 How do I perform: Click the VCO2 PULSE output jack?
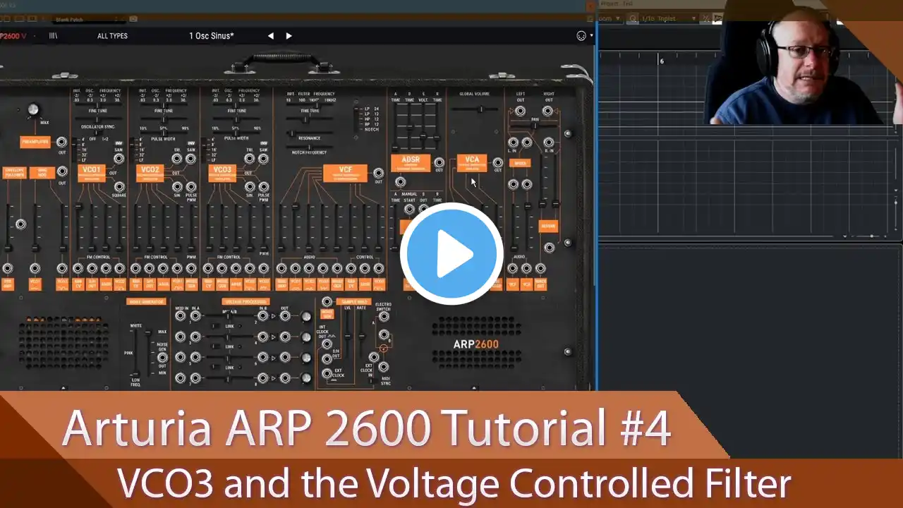point(191,186)
